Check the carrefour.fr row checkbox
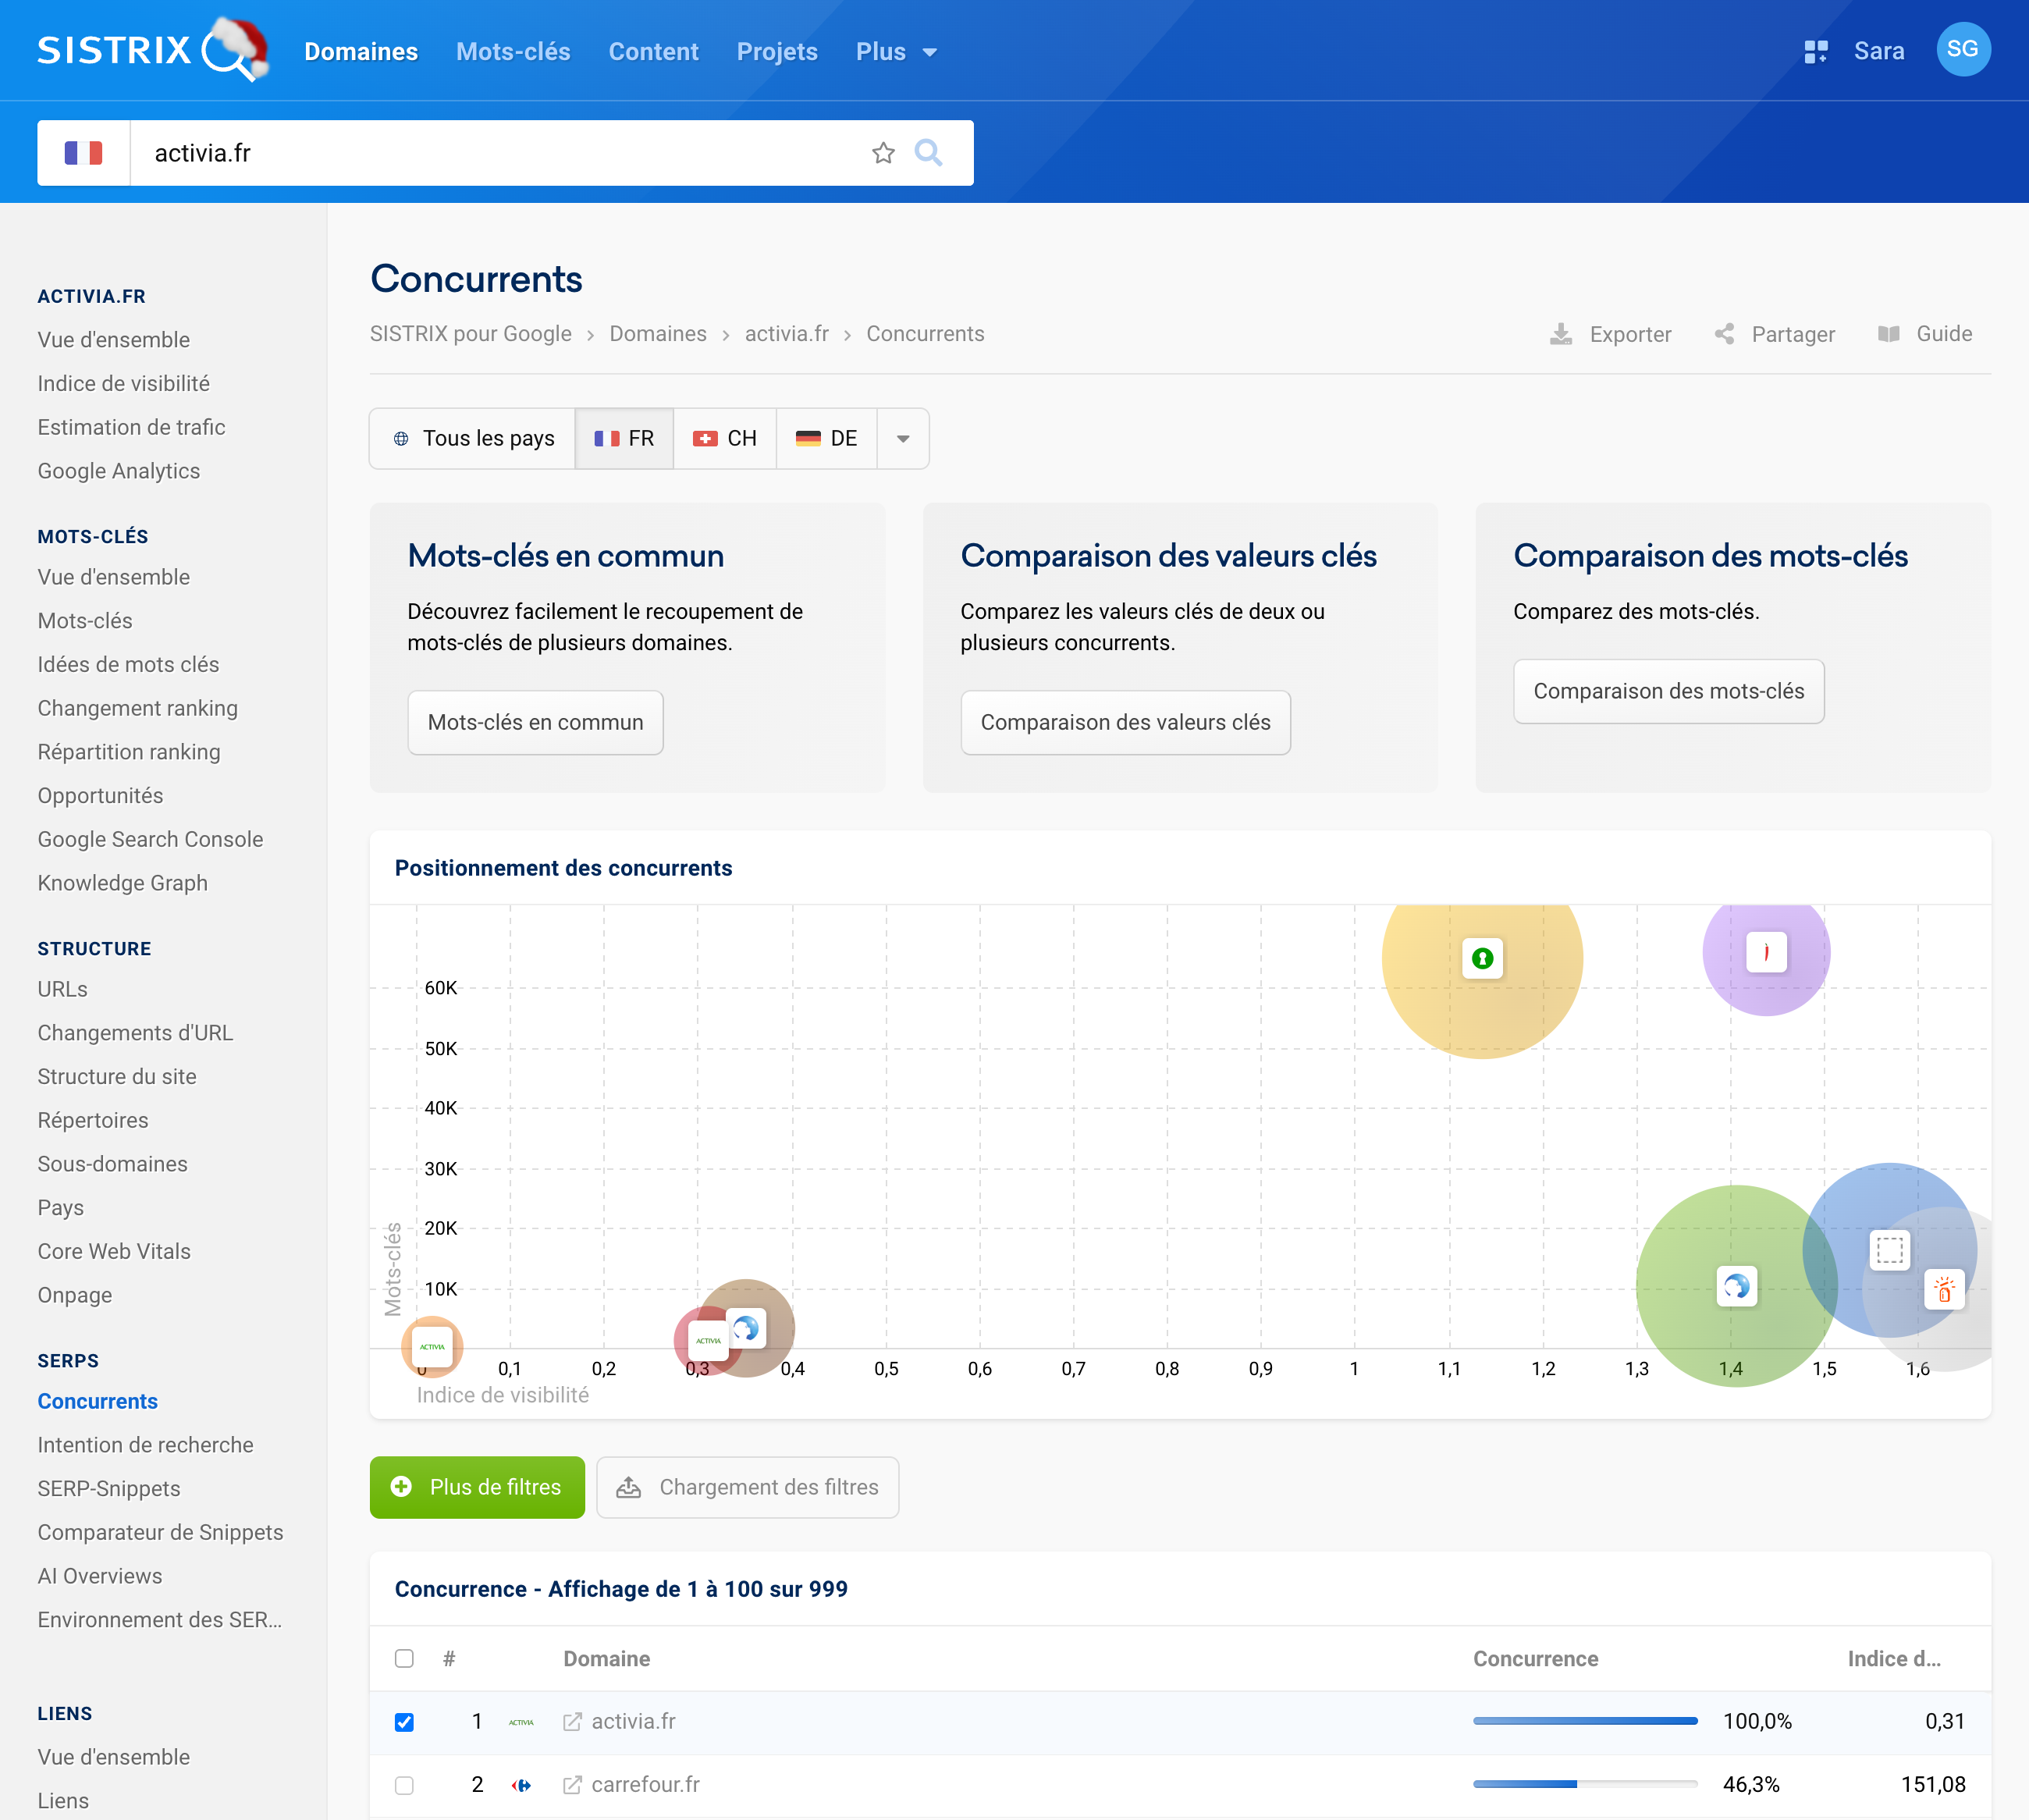 click(404, 1784)
